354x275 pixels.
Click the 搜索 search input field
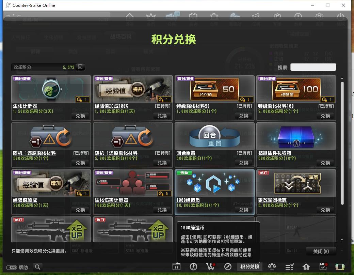(x=313, y=67)
